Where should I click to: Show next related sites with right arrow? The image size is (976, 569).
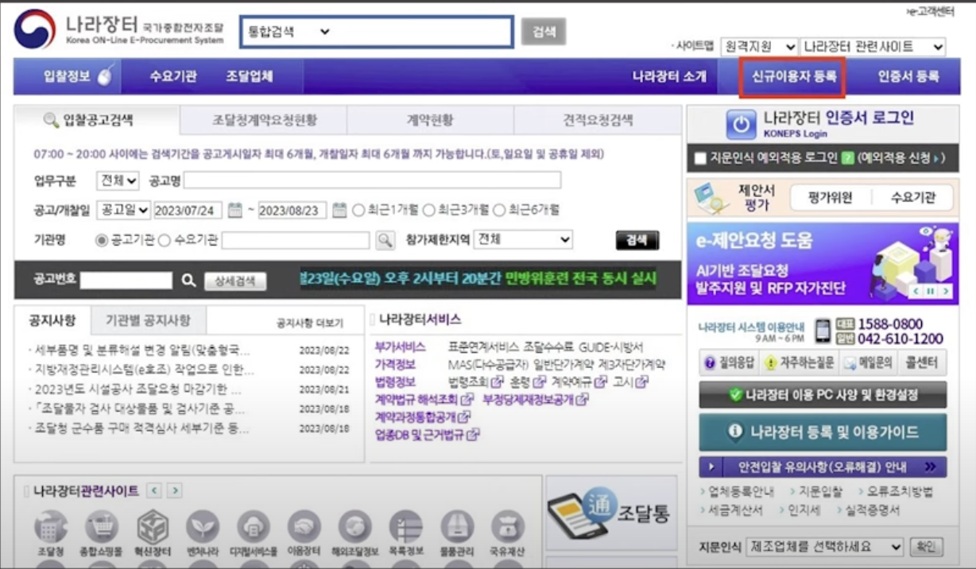click(174, 491)
